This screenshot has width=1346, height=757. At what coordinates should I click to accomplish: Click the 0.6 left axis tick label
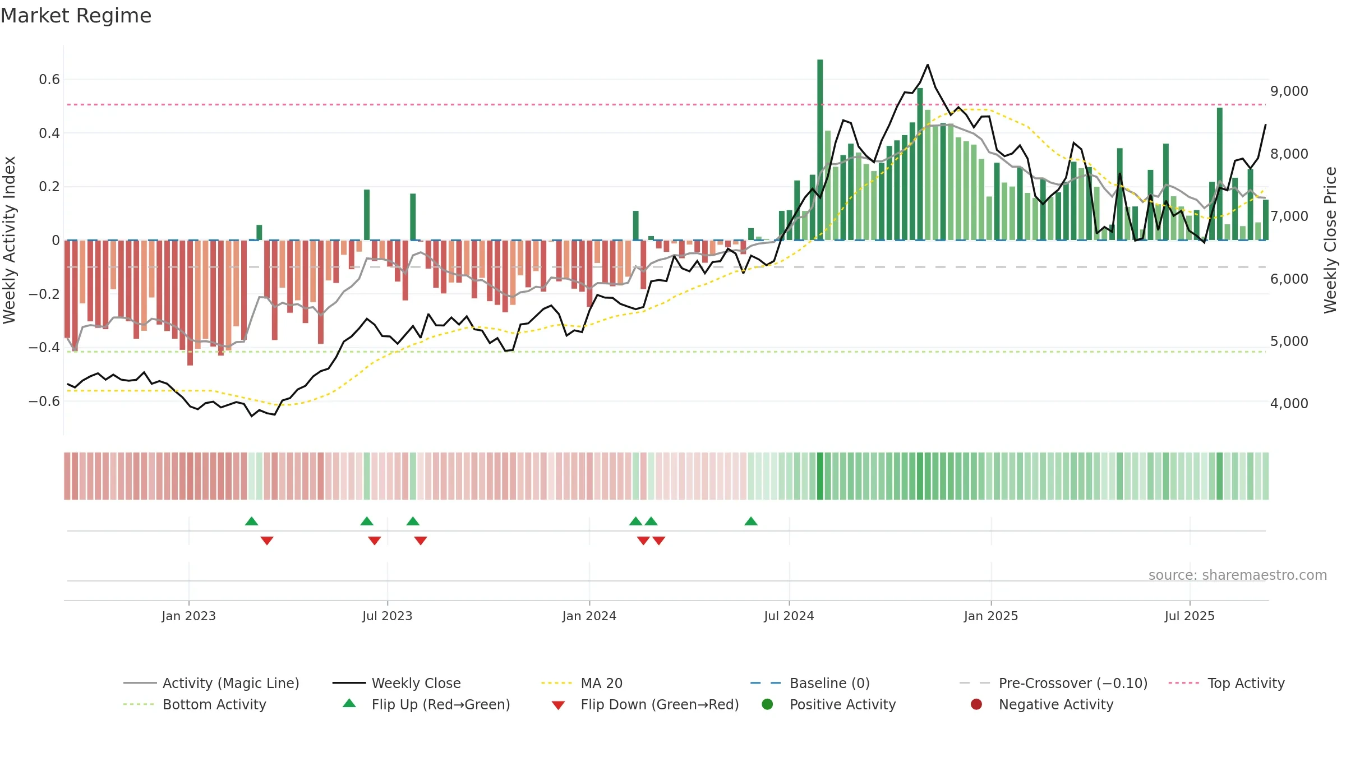[49, 80]
